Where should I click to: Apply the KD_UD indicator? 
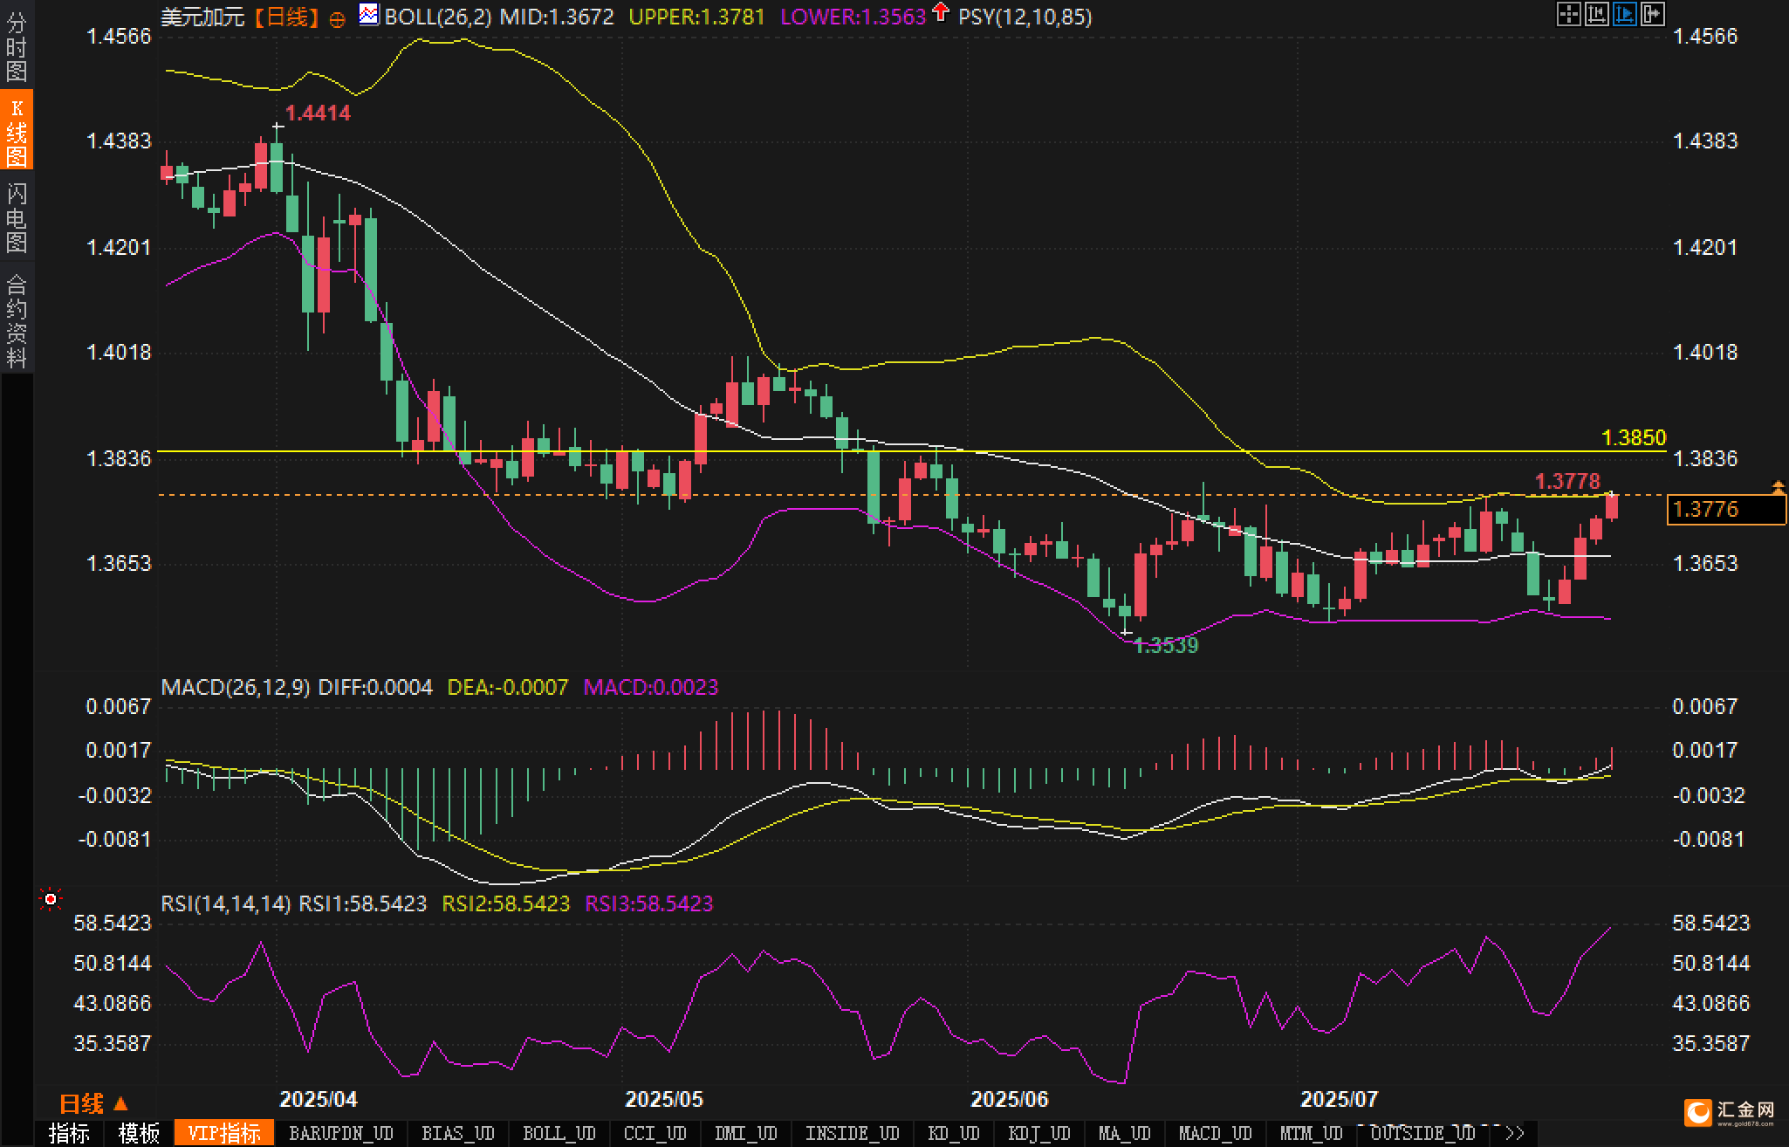pos(954,1133)
